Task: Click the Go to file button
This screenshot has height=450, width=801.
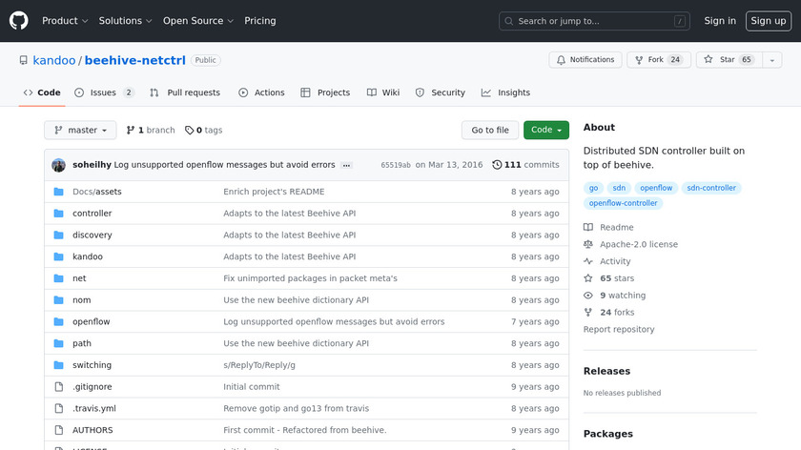Action: click(490, 131)
